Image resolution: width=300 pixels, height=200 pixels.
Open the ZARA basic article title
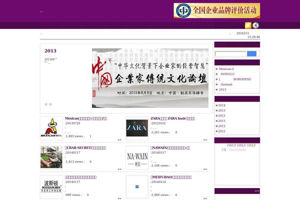(173, 118)
